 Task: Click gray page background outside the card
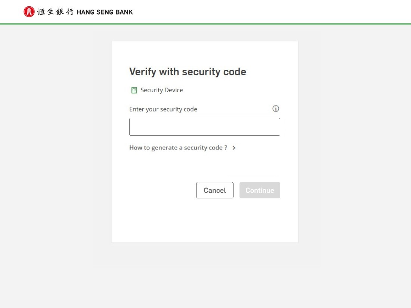[x=355, y=149]
